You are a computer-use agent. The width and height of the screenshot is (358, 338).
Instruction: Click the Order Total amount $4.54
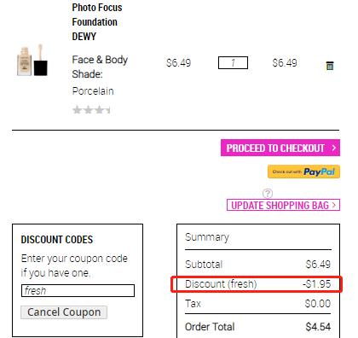click(x=318, y=327)
